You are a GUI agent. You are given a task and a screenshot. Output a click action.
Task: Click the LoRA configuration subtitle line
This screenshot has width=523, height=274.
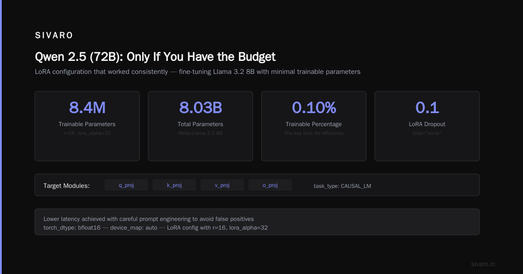coord(197,72)
